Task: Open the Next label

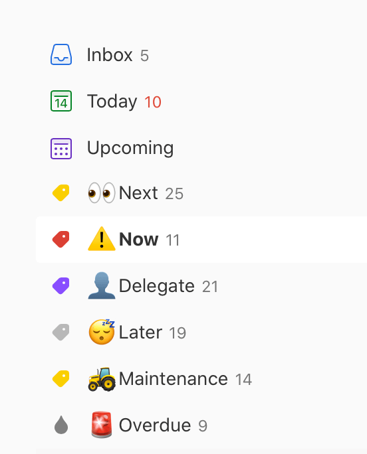Action: click(201, 193)
